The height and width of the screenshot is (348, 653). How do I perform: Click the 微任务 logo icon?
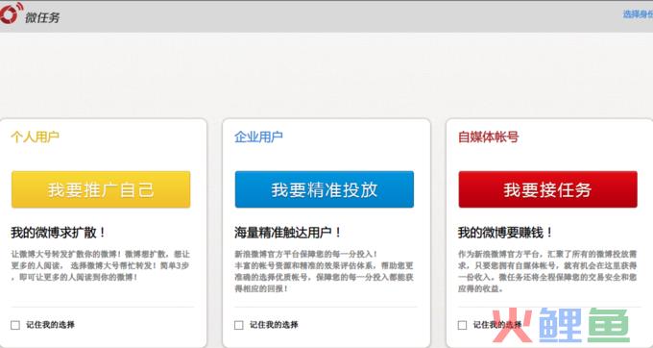point(11,13)
